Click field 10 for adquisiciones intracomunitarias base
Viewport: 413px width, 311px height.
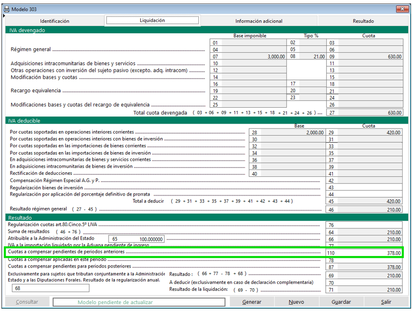pyautogui.click(x=248, y=63)
